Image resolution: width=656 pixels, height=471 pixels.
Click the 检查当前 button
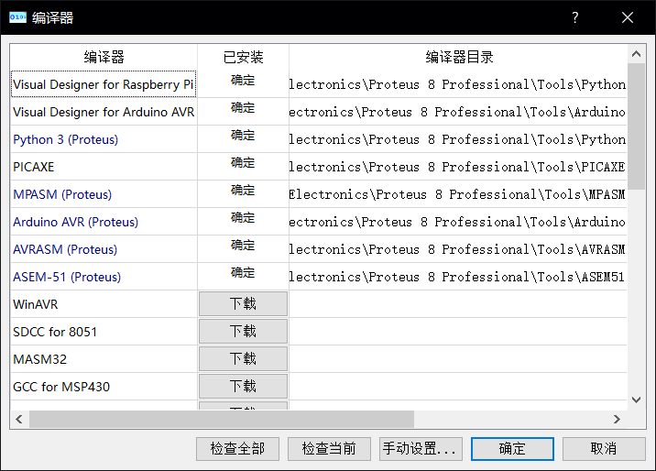[x=329, y=449]
